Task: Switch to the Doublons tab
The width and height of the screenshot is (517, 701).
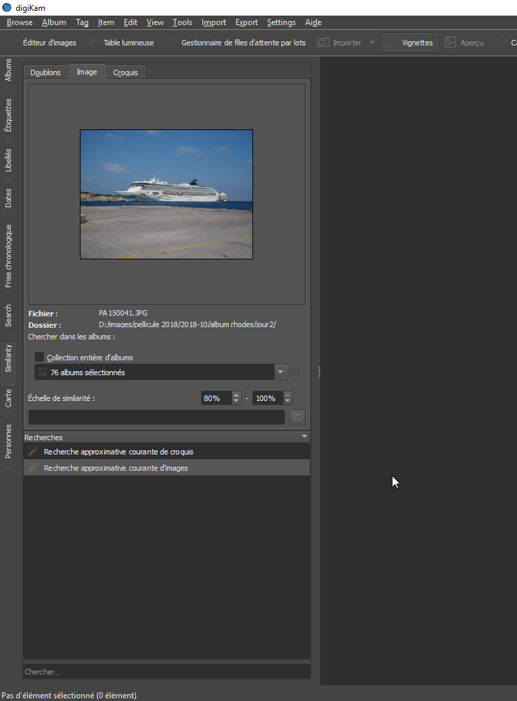Action: click(x=45, y=72)
